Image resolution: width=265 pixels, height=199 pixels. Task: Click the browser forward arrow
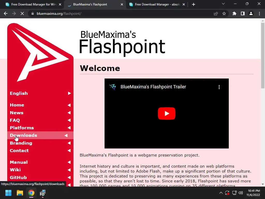[x=14, y=13]
